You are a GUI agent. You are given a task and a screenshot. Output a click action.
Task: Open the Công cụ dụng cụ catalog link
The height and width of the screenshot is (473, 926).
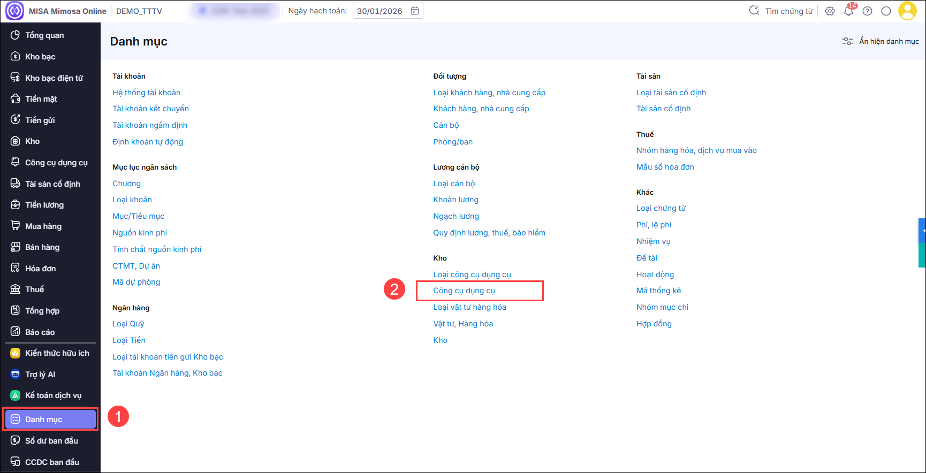tap(464, 291)
